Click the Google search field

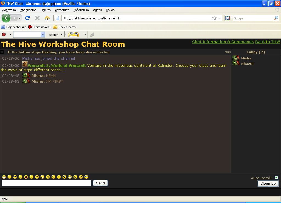click(x=253, y=18)
